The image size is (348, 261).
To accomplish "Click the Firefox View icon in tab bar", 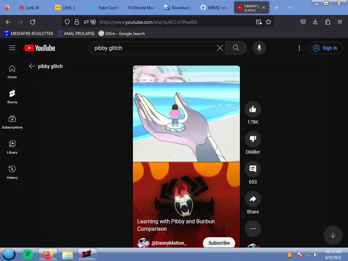I will pyautogui.click(x=7, y=7).
